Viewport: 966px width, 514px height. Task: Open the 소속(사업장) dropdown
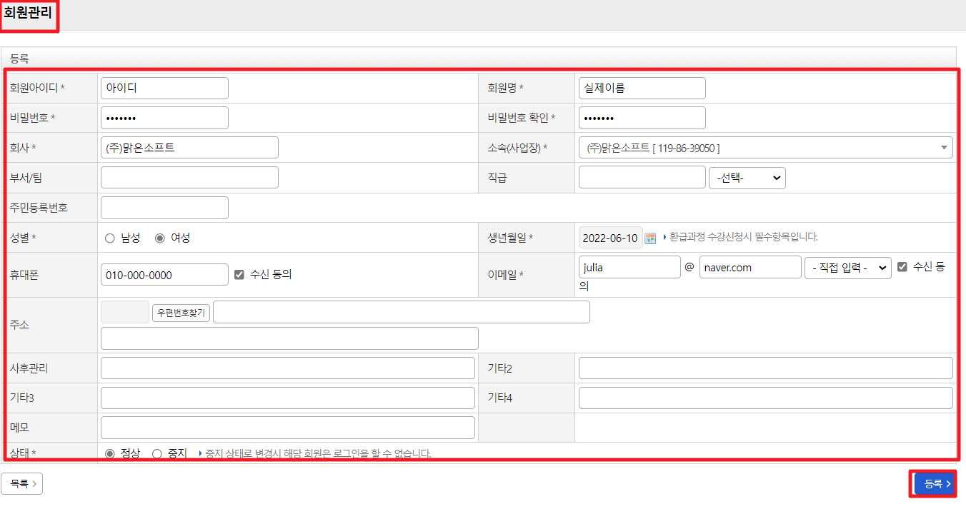[765, 148]
